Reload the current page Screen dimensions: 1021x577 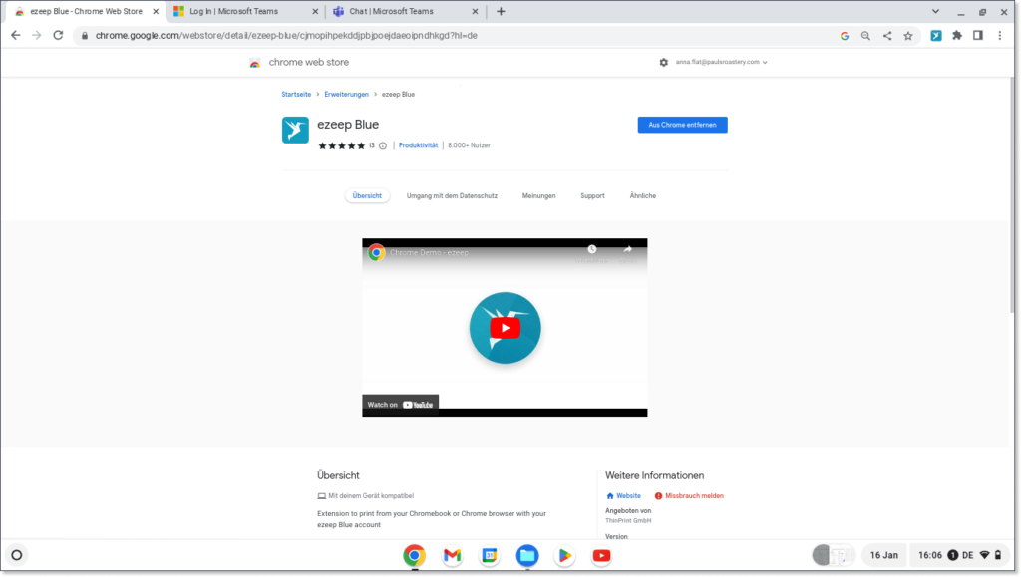(58, 35)
